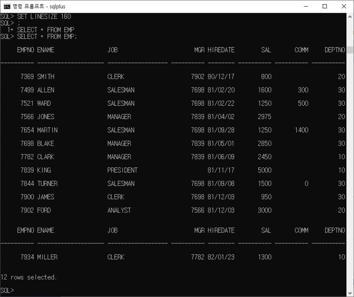The image size is (354, 297).
Task: Click commission value 1400
Action: [302, 130]
